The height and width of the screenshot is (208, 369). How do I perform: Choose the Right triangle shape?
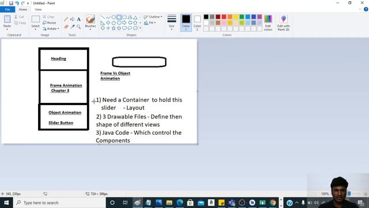[x=103, y=23]
